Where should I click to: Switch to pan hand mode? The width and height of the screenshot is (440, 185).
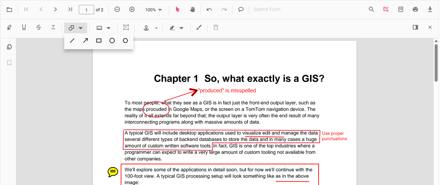click(x=192, y=9)
